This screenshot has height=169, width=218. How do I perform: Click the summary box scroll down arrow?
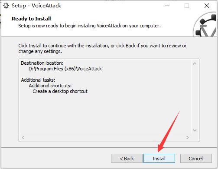(195, 130)
